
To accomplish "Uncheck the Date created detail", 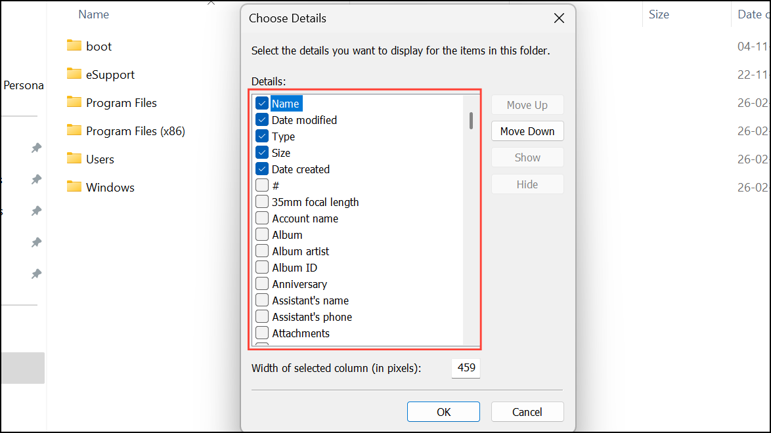I will pos(262,169).
